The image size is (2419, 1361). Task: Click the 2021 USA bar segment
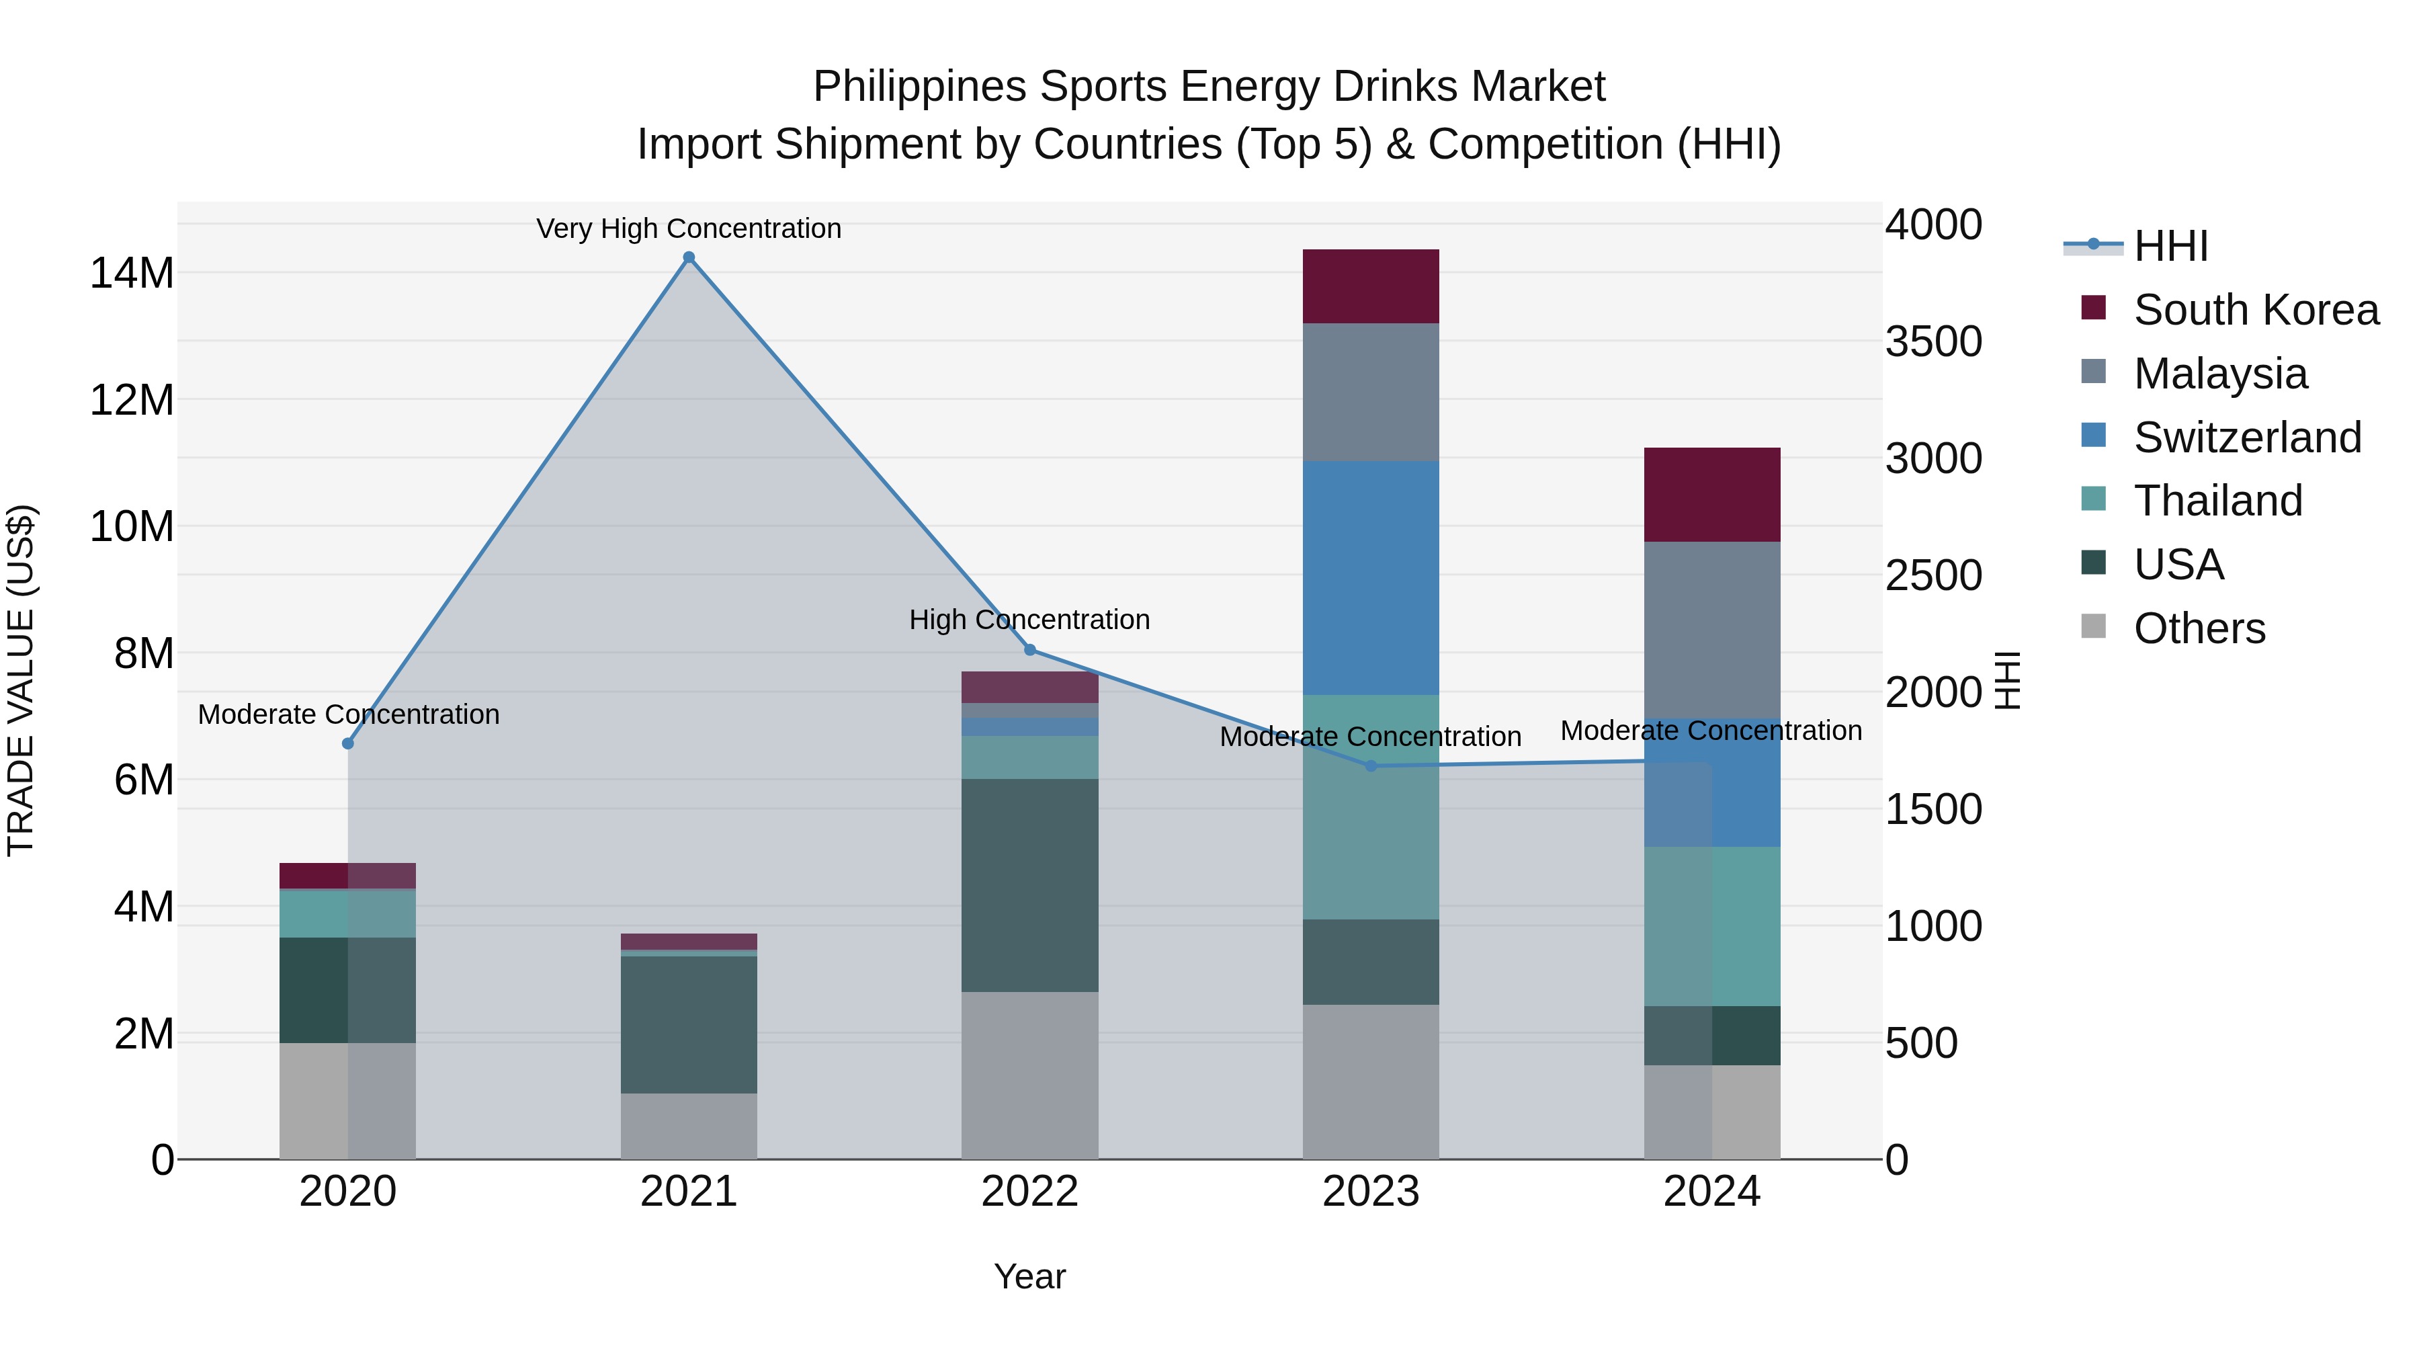click(688, 1025)
